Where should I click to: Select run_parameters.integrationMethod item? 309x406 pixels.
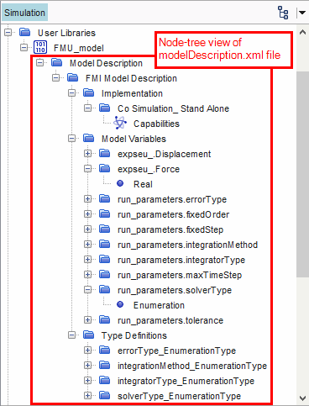coord(187,245)
